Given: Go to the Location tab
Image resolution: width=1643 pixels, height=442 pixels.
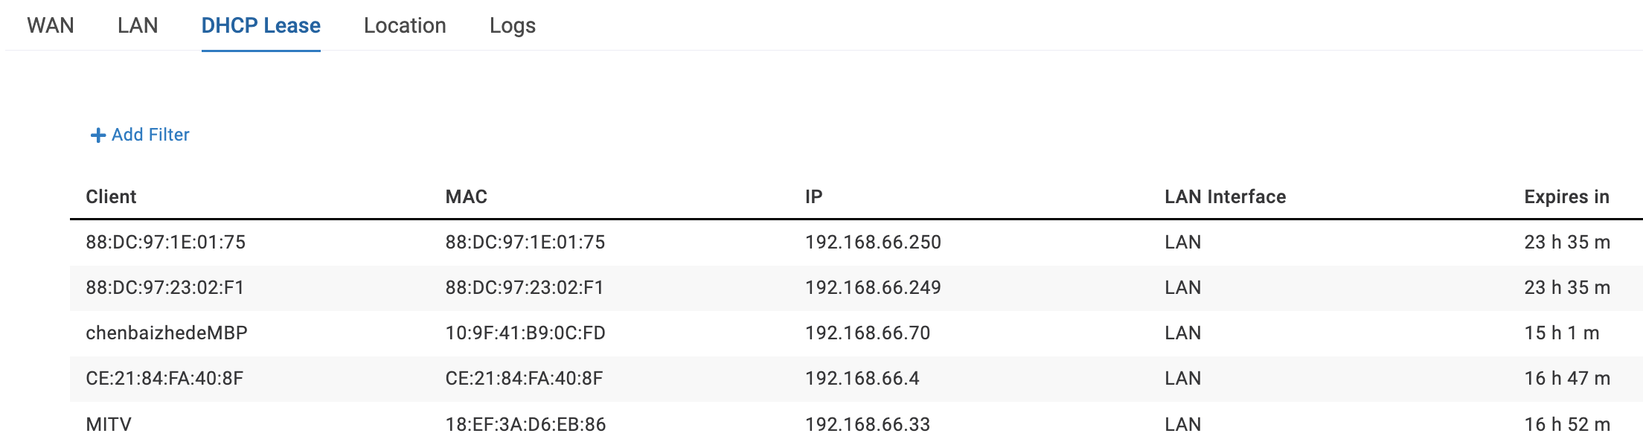Looking at the screenshot, I should (x=405, y=25).
